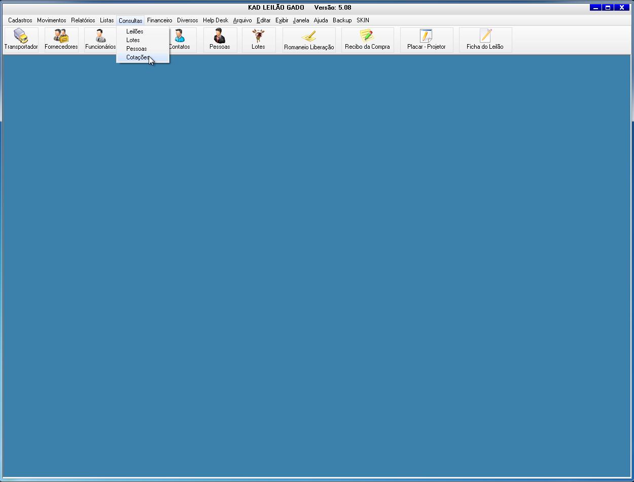Select Lotes in Consultas dropdown menu
634x482 pixels.
143,40
